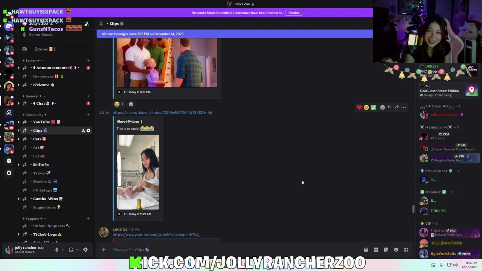Toggle headphones deafen in user panel
Screen dimensions: 482x271
click(71, 250)
